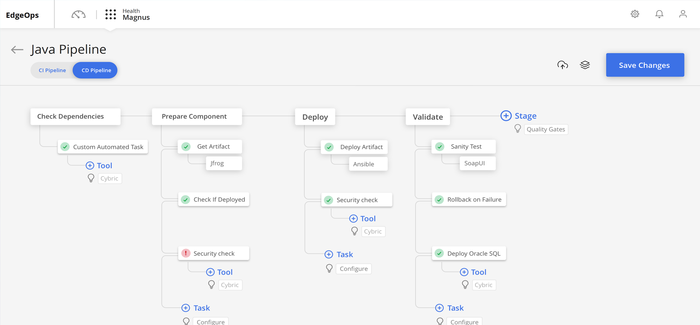Click the cloud upload icon
Viewport: 700px width, 325px height.
(x=563, y=65)
